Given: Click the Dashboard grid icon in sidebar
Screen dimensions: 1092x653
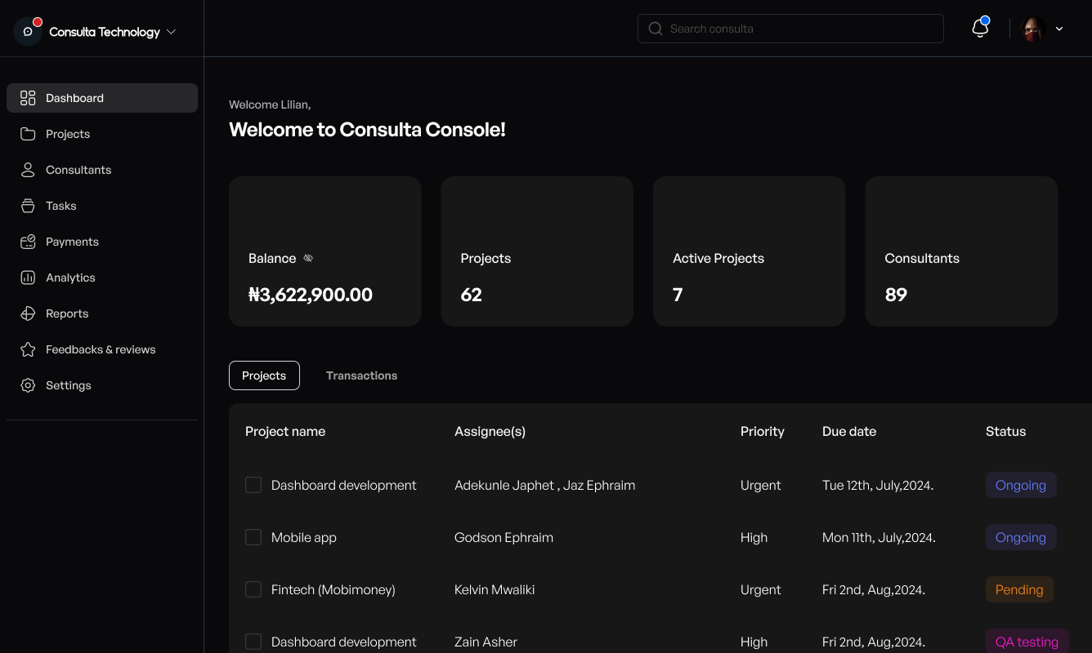Looking at the screenshot, I should 28,98.
